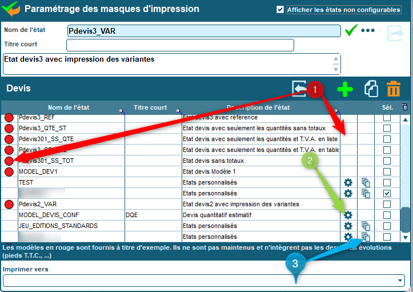Select the Pdevis301_SS_QTE row name
The height and width of the screenshot is (292, 413).
(x=46, y=139)
